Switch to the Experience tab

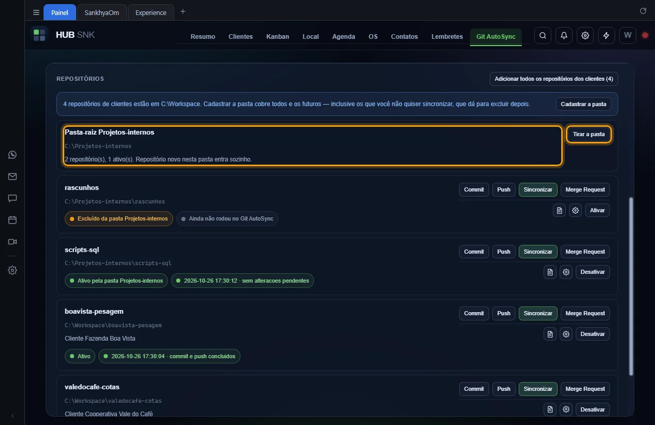(x=151, y=12)
